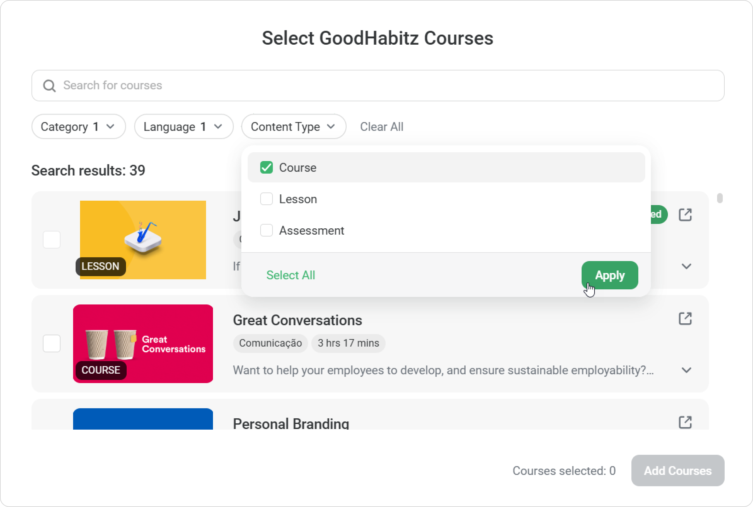Check the Assessment content type
This screenshot has height=507, width=753.
266,230
